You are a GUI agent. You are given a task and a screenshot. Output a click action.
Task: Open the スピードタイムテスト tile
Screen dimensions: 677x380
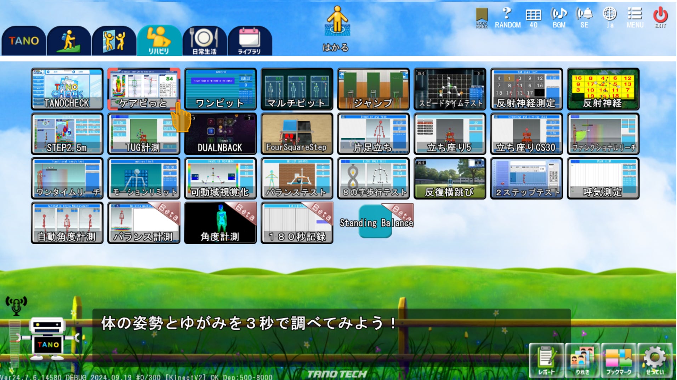[450, 89]
